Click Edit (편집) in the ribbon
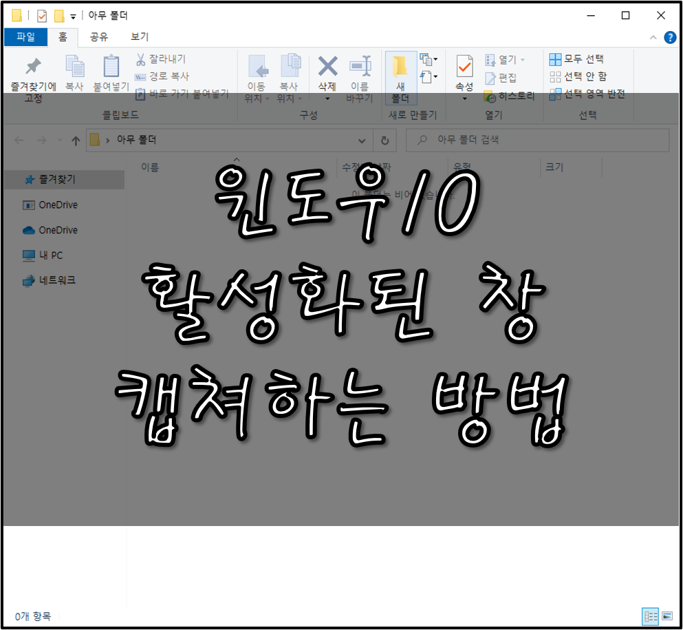 (501, 78)
